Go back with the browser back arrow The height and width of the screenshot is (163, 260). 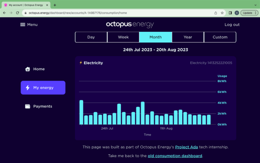tap(4, 13)
